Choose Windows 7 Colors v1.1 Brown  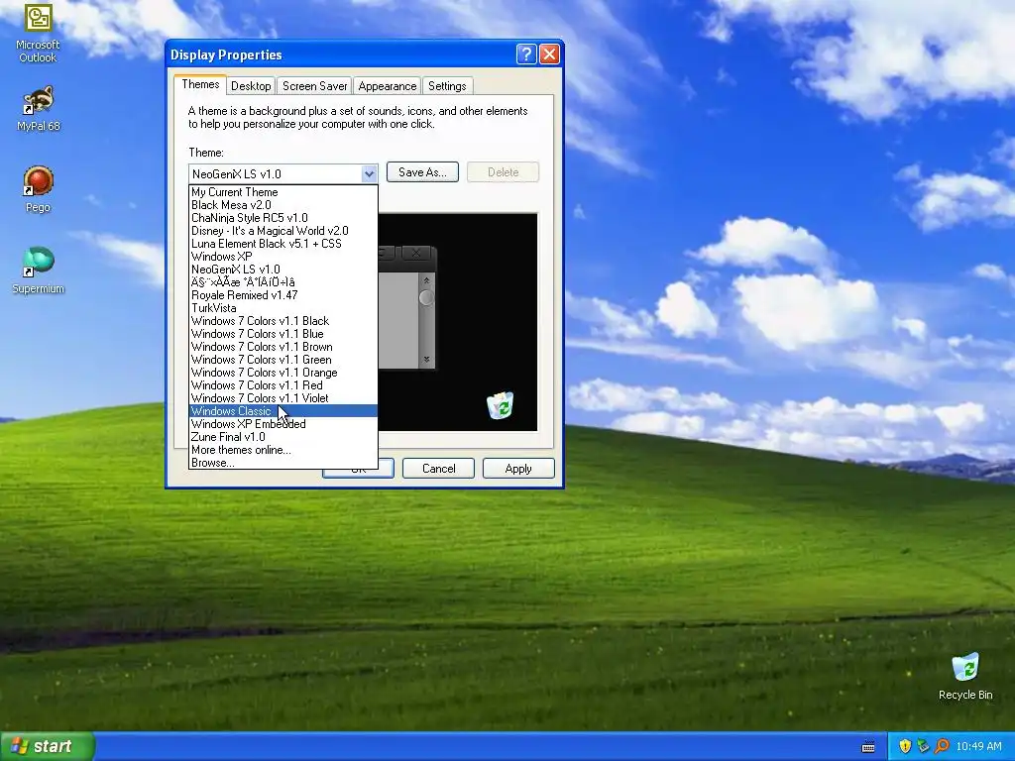coord(282,347)
